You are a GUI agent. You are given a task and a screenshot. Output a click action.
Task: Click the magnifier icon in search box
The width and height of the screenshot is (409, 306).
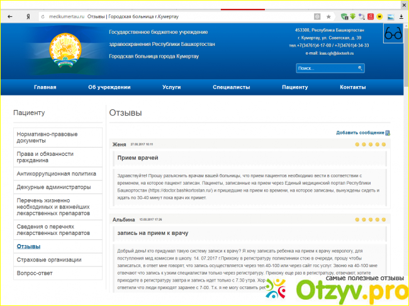tap(361, 68)
